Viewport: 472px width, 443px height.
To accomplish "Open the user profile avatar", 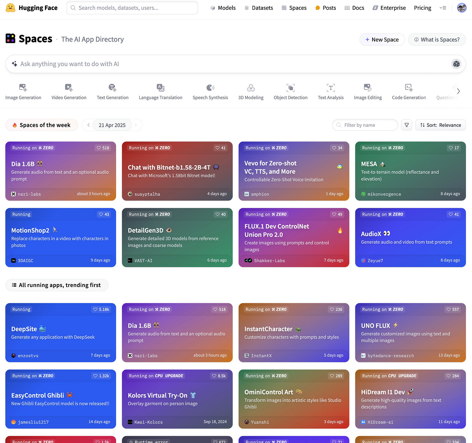I will pyautogui.click(x=462, y=8).
